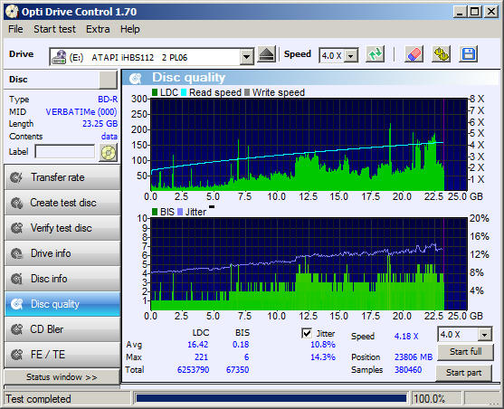Screen dimensions: 504x409
Task: Click the Start part button
Action: [463, 373]
